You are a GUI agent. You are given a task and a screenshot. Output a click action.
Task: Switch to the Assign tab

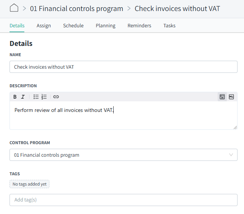(44, 26)
